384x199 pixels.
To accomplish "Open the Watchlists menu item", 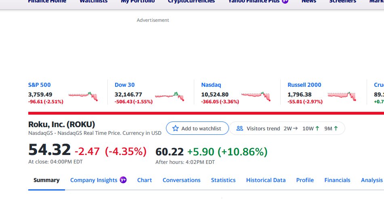I will coord(94,1).
